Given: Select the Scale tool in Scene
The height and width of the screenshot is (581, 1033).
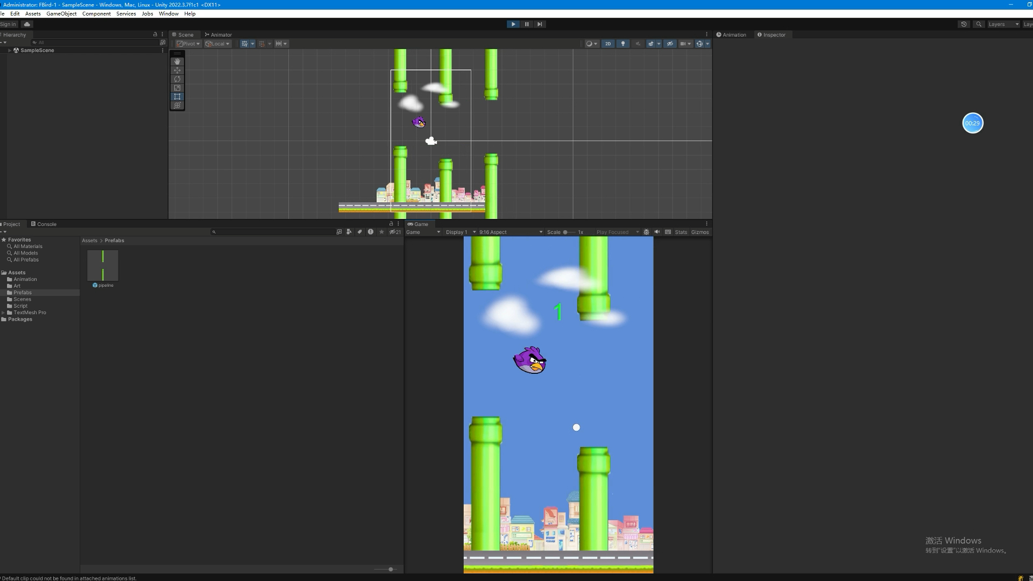Looking at the screenshot, I should 177,88.
